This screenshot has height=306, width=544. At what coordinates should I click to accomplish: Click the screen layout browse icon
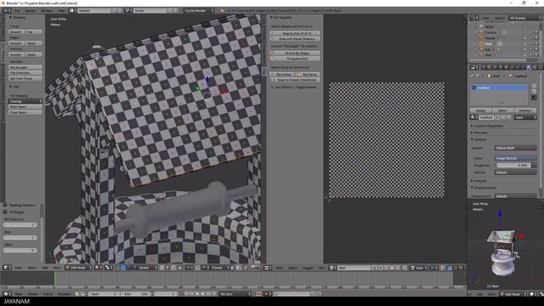[x=71, y=10]
